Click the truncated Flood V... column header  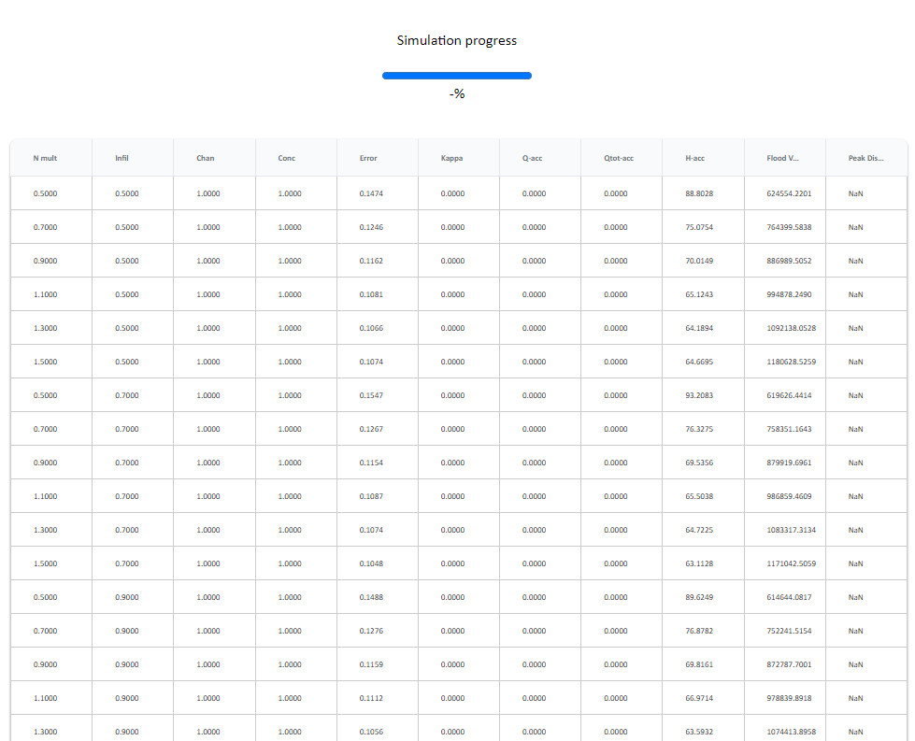pos(783,158)
